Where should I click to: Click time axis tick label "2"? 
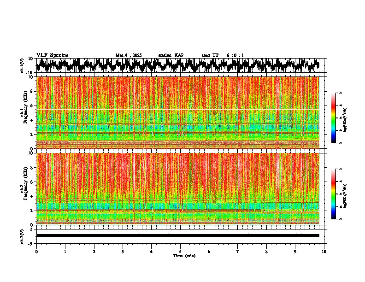pyautogui.click(x=94, y=252)
